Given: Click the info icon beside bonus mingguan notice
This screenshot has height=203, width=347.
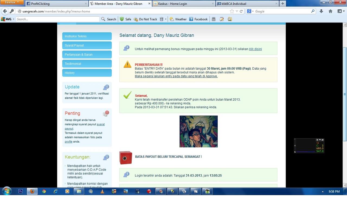Looking at the screenshot, I should coord(126,48).
